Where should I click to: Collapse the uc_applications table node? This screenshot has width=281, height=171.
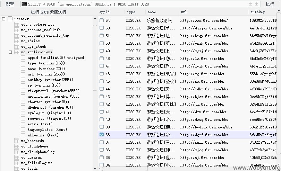10,52
